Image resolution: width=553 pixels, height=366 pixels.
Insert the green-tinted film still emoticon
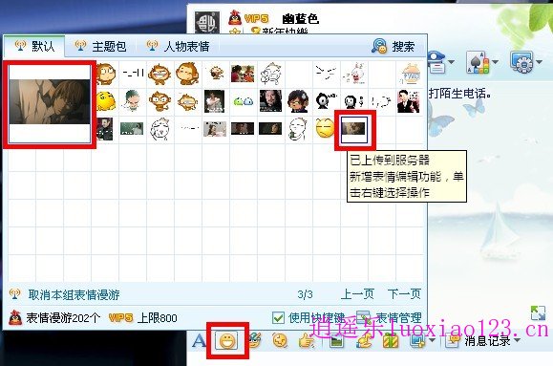[132, 128]
